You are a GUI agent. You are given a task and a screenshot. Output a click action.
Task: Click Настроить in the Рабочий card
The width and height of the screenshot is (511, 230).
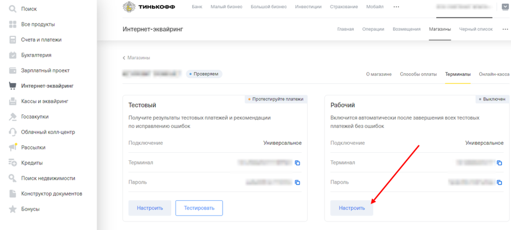click(x=352, y=208)
